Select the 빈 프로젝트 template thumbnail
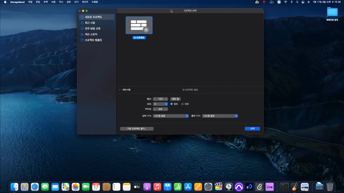The width and height of the screenshot is (344, 193). coord(139,25)
